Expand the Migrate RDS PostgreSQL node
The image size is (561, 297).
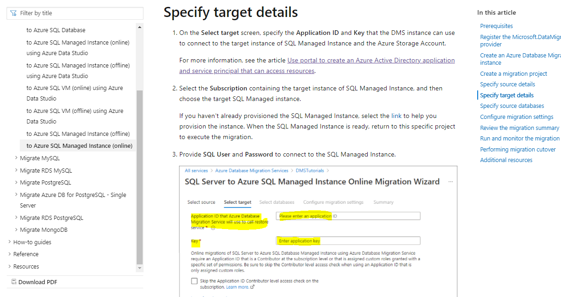17,218
